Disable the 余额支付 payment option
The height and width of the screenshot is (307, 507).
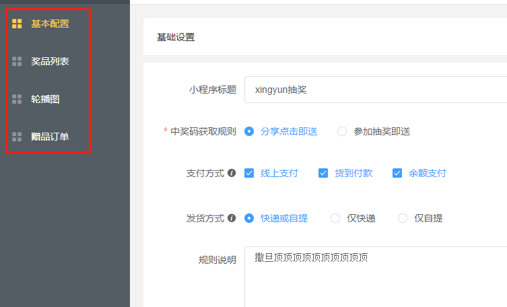pyautogui.click(x=397, y=173)
